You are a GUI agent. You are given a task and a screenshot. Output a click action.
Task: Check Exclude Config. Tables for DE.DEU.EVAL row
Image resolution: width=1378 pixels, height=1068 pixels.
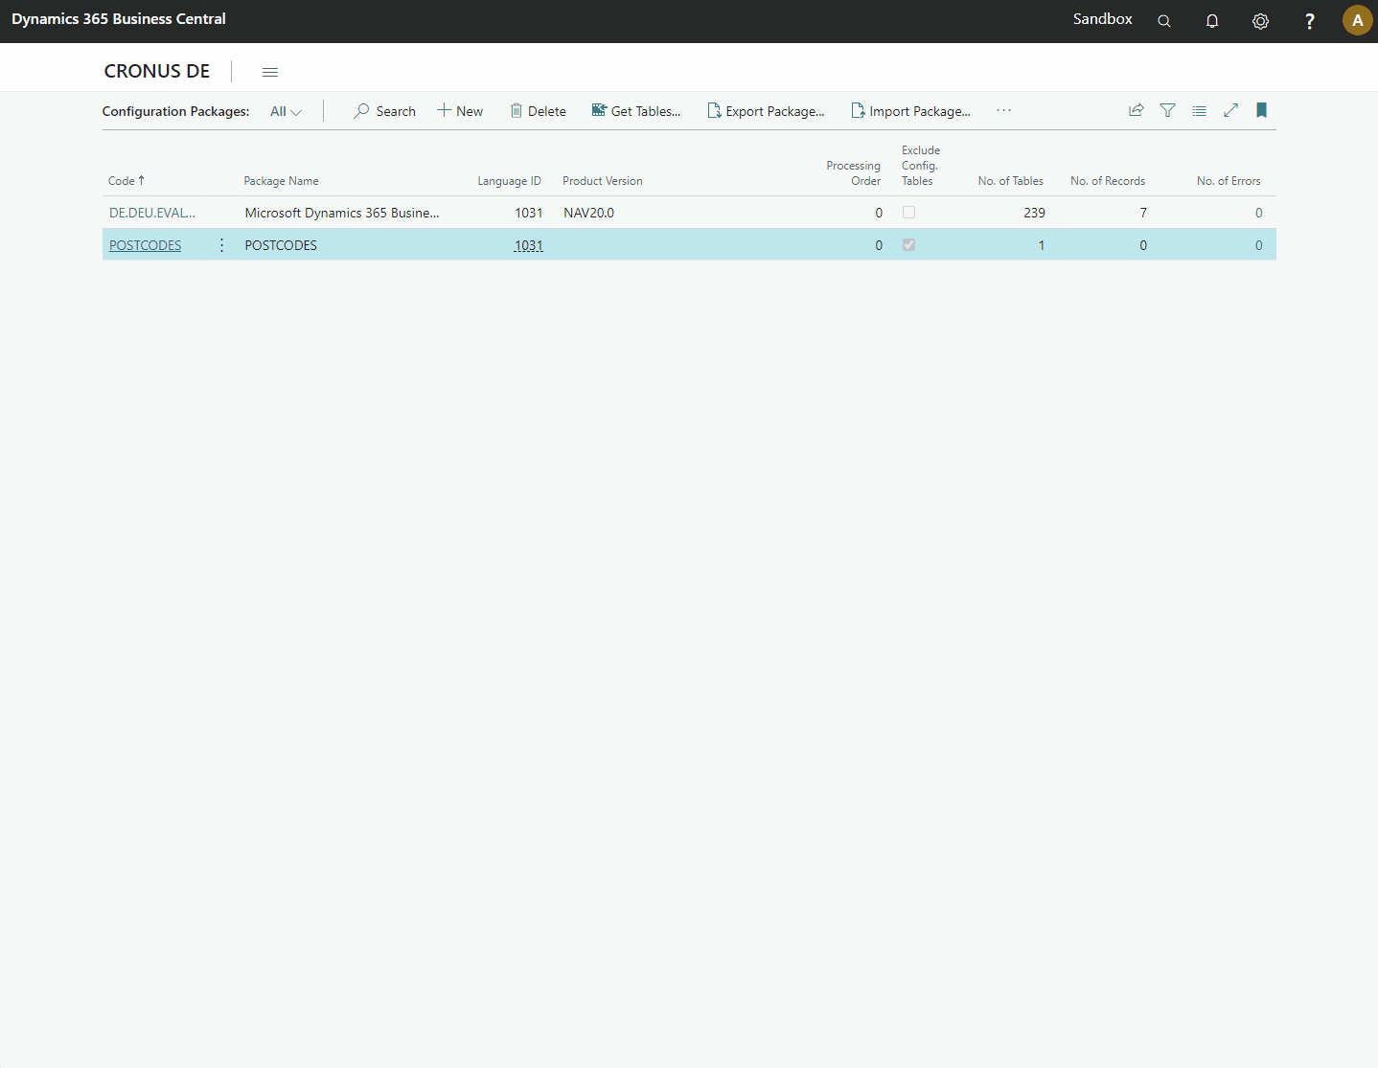click(x=908, y=212)
